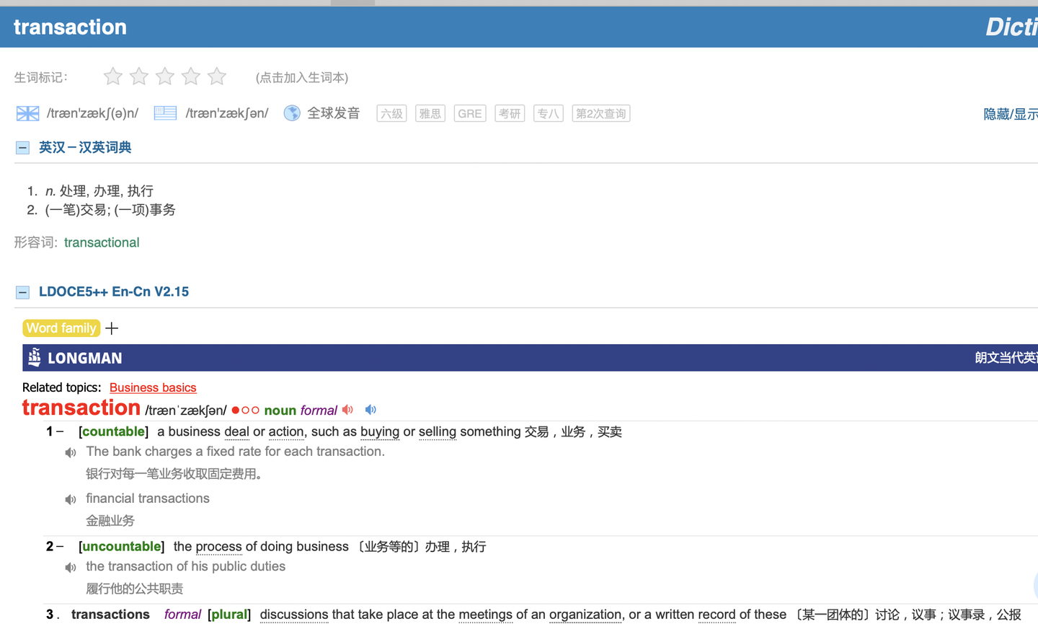
Task: Toggle the GRE exam tag
Action: pos(469,113)
